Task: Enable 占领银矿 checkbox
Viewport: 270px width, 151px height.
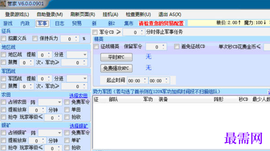Action: click(4, 133)
